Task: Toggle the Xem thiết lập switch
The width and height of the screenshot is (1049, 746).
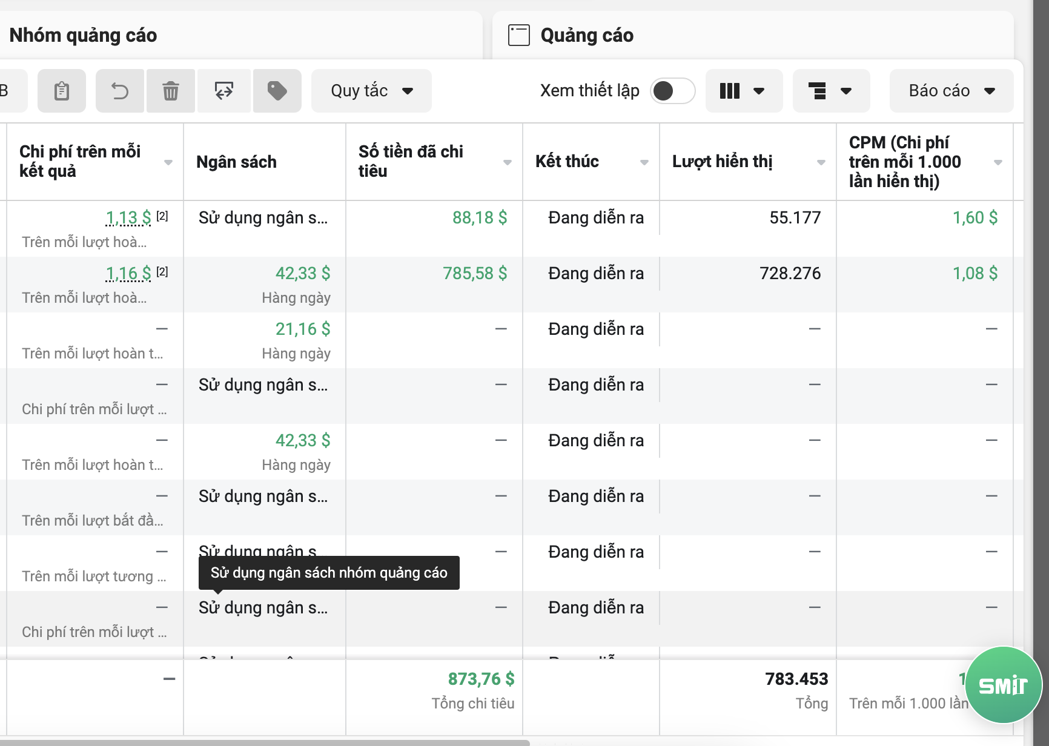Action: (x=672, y=91)
